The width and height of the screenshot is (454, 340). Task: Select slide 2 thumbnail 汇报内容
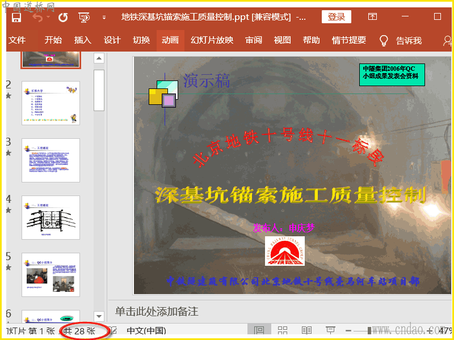(x=51, y=103)
